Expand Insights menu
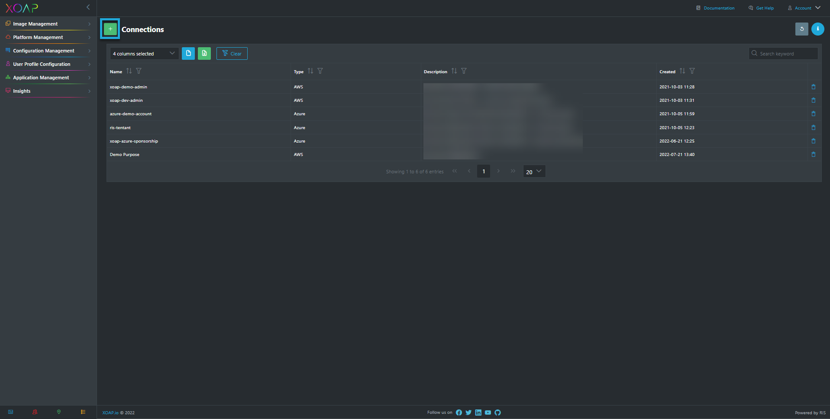The image size is (830, 419). 48,91
